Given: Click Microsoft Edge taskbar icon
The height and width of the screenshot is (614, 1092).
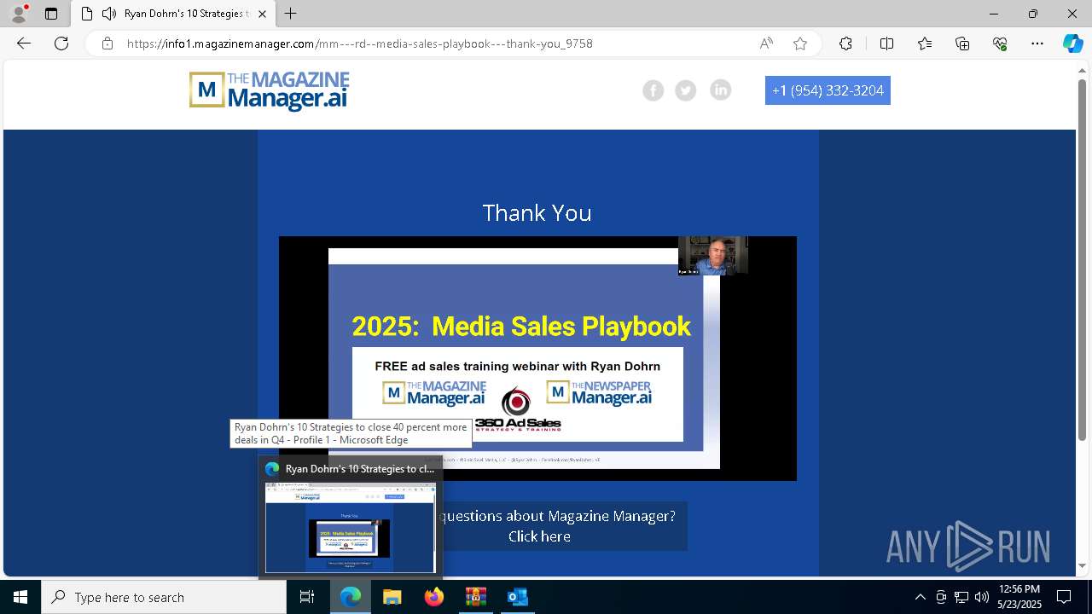Looking at the screenshot, I should [x=351, y=597].
